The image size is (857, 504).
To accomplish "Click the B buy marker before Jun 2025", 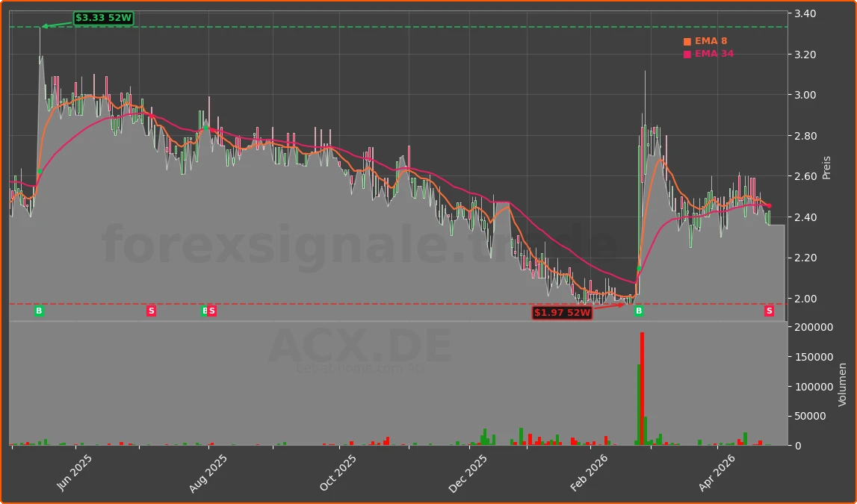I will tap(39, 311).
